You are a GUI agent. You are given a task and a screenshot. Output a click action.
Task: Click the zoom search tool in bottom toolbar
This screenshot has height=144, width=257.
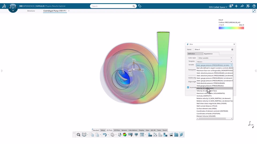[78, 135]
